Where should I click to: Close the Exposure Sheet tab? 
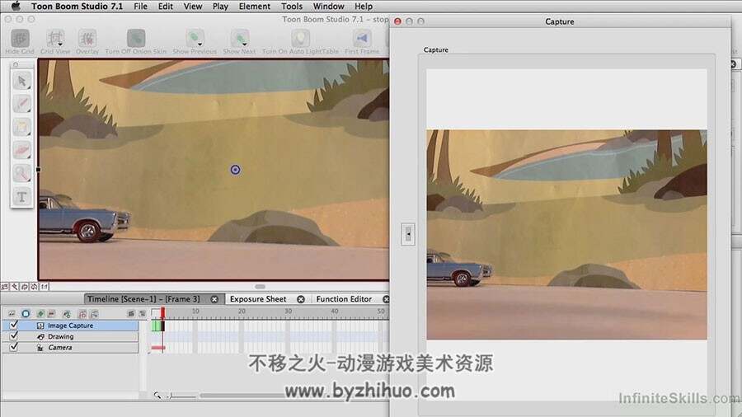[301, 299]
